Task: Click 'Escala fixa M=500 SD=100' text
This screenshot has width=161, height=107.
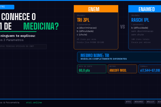Action: click(x=90, y=42)
